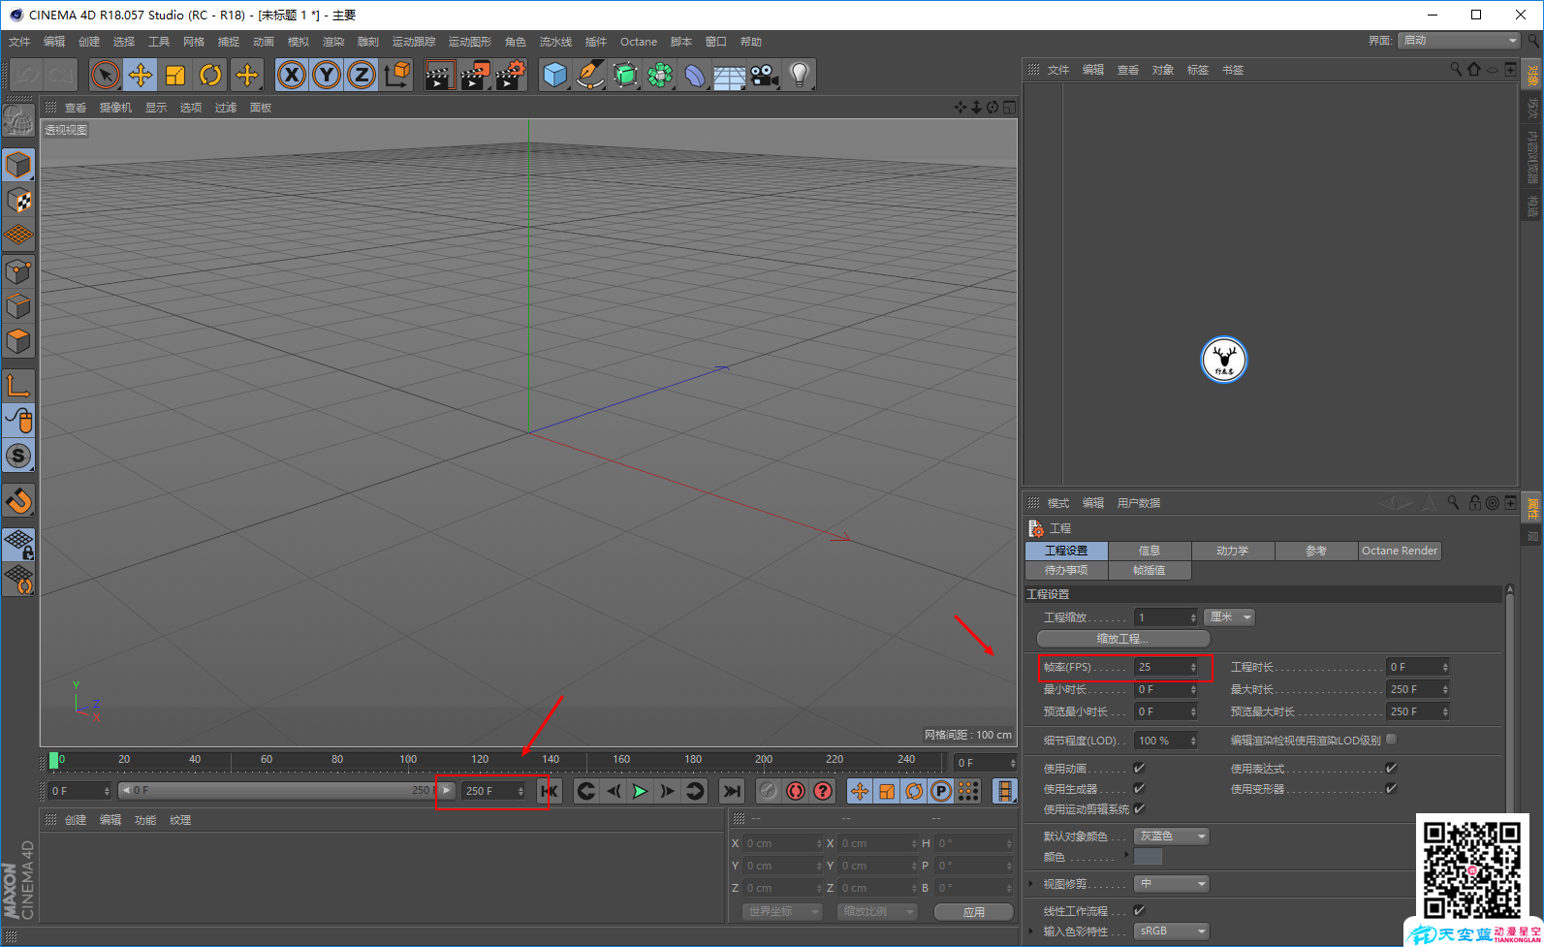The image size is (1544, 947).
Task: Toggle Enable Snap magnet icon
Action: tap(18, 500)
